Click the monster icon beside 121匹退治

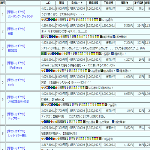(100, 20)
